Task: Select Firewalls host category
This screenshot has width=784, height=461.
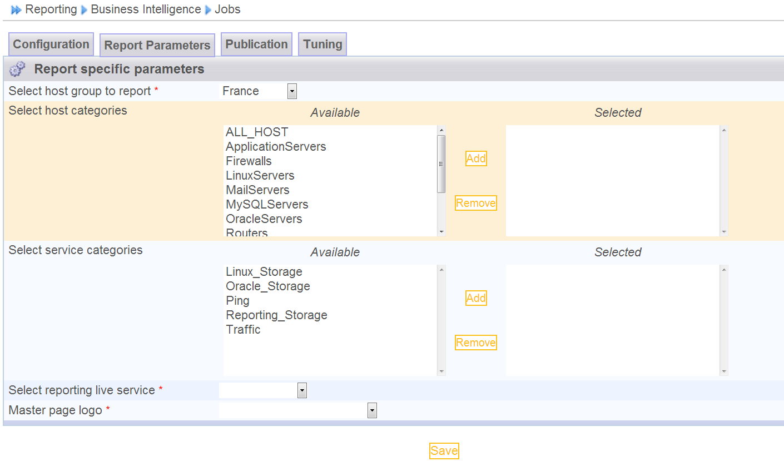Action: [x=330, y=161]
